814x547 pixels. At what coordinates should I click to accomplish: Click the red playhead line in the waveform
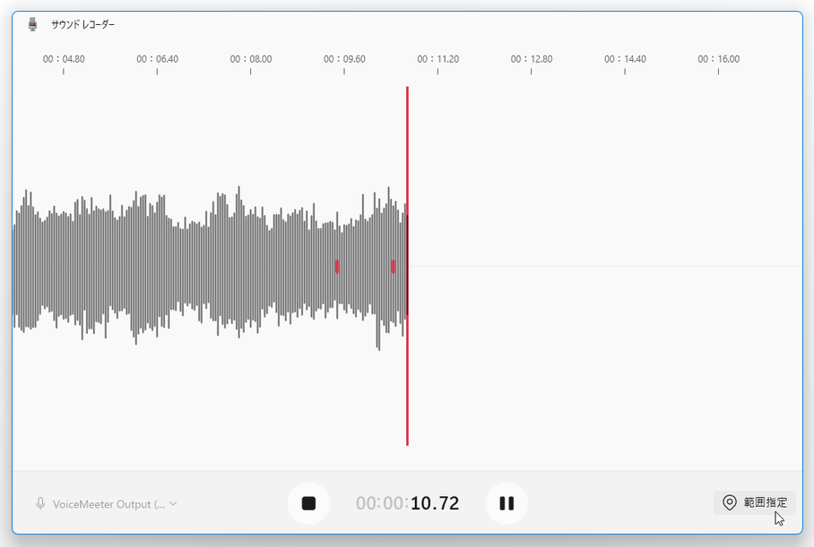pos(408,266)
